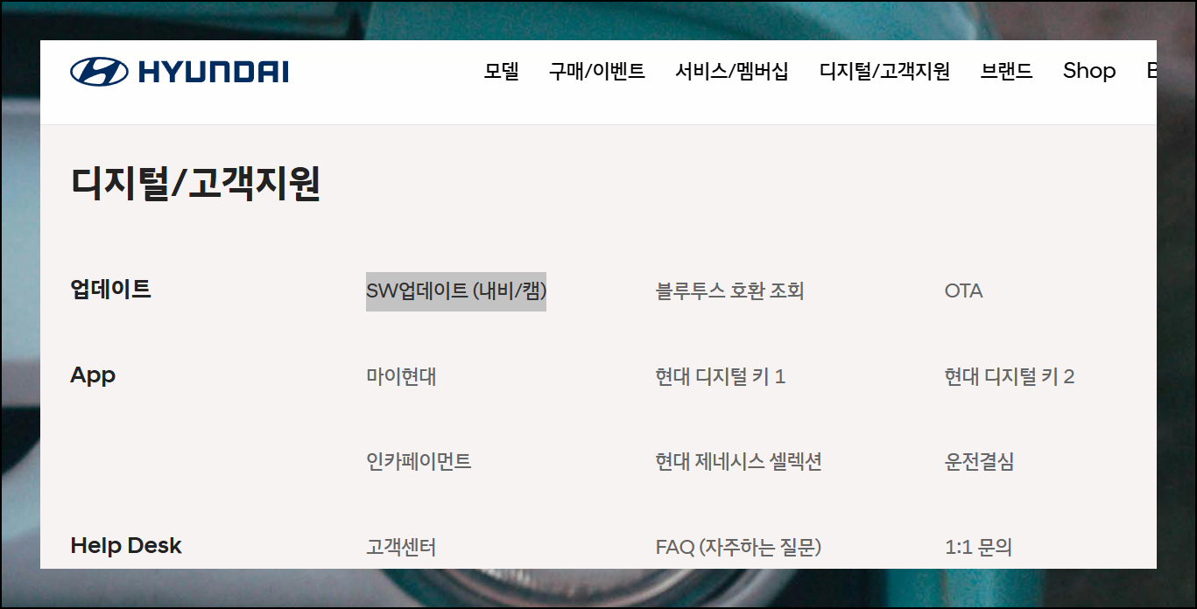Image resolution: width=1197 pixels, height=609 pixels.
Task: Open the 디지털/고객지원 nav menu
Action: tap(885, 72)
